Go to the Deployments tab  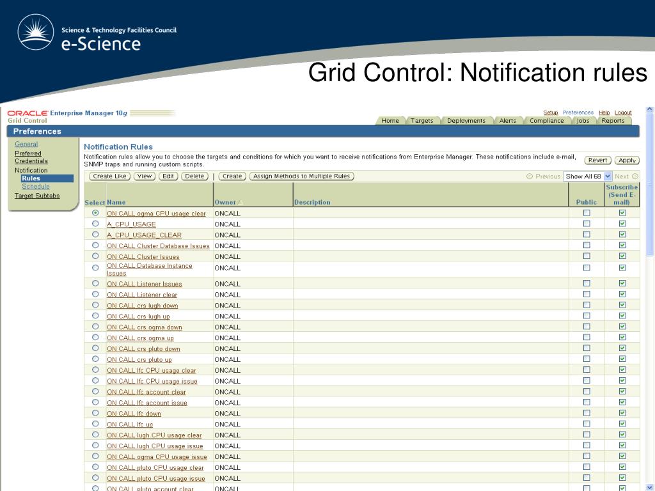466,121
